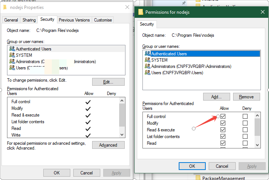The width and height of the screenshot is (269, 180).
Task: Click PackageManagement folder name in Explorer
Action: 223,178
